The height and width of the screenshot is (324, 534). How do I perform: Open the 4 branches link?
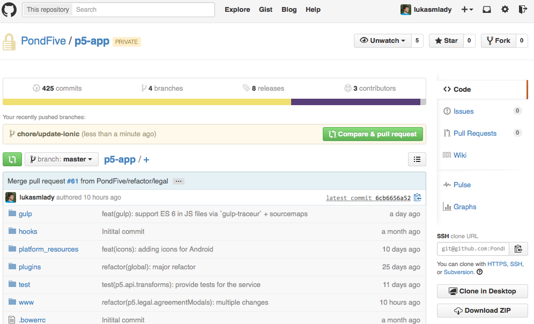click(162, 88)
